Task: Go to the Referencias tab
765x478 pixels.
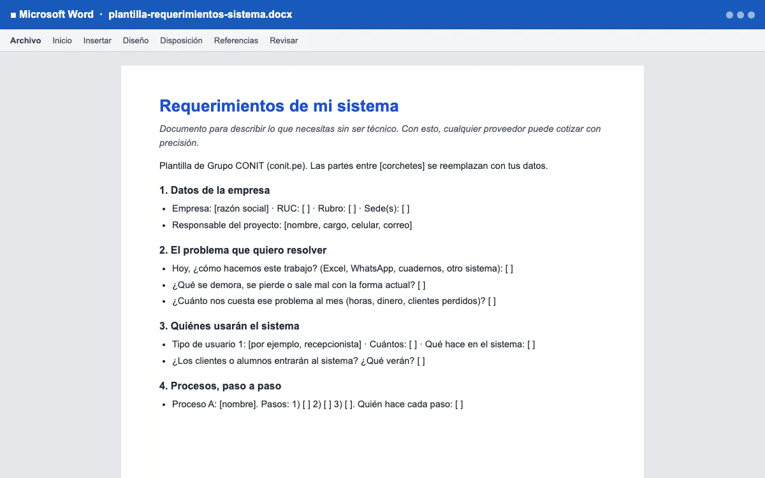Action: [x=236, y=40]
